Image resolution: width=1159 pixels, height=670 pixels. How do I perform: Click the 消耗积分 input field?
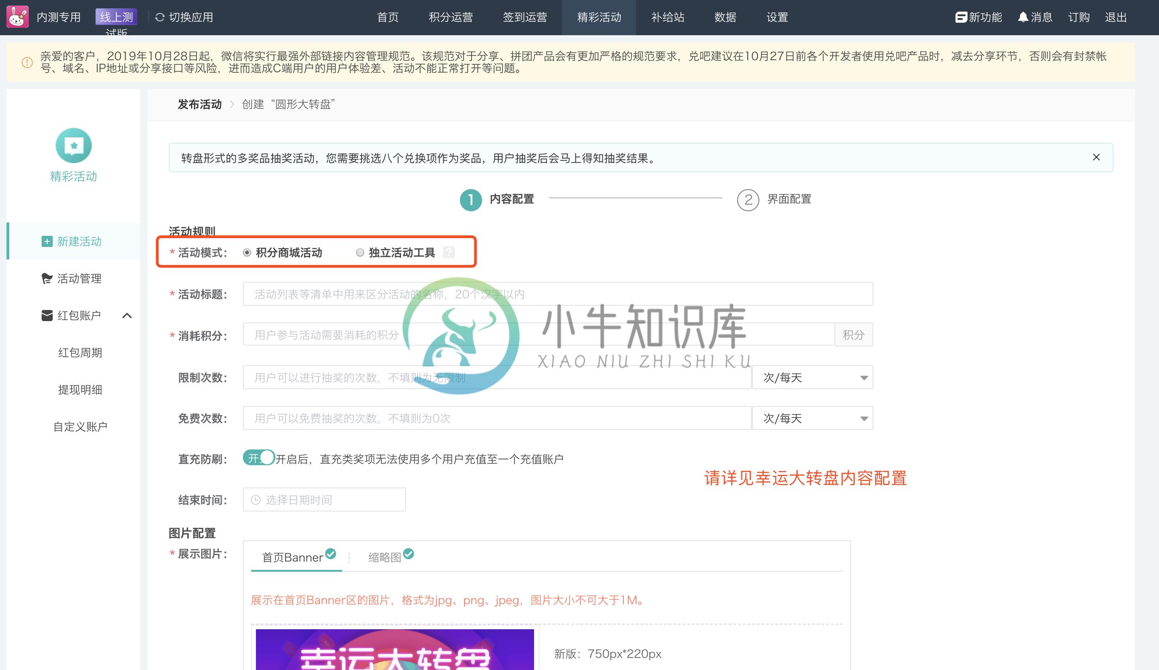coord(539,335)
